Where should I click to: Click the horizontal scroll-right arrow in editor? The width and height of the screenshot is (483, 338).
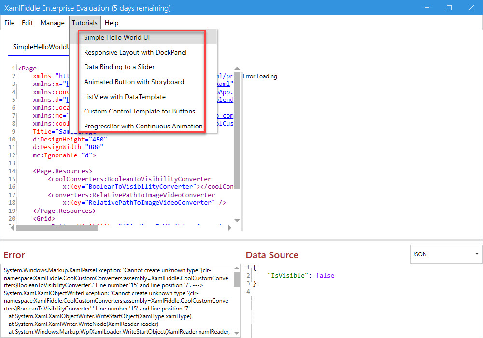click(229, 228)
